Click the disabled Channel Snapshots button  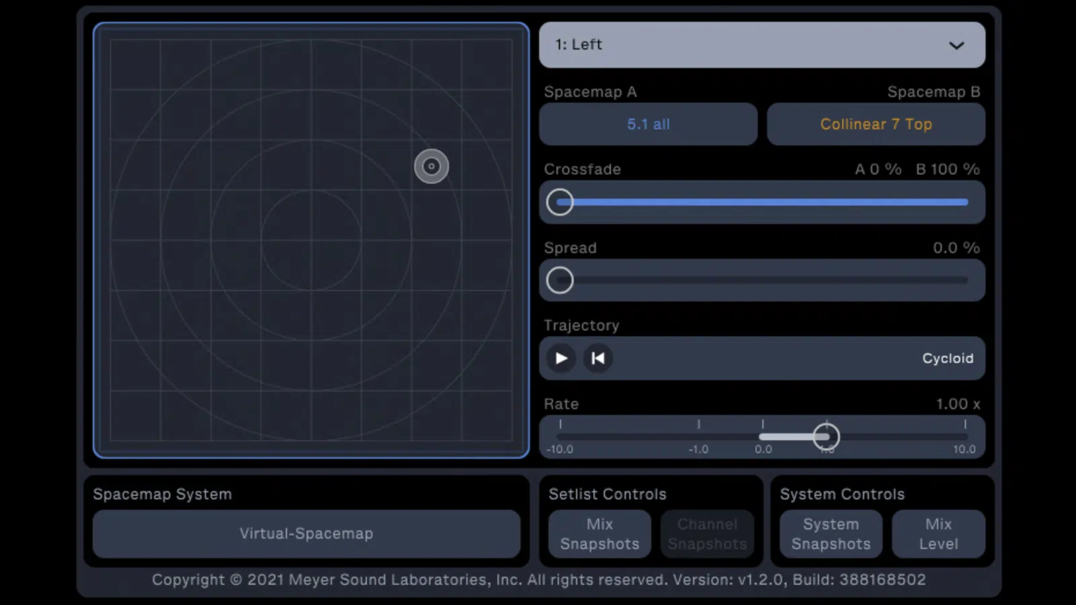pos(707,534)
